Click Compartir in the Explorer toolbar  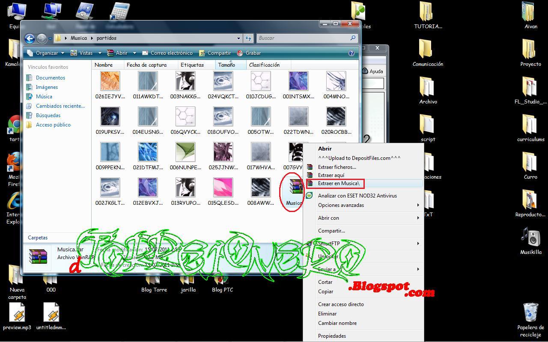click(215, 53)
